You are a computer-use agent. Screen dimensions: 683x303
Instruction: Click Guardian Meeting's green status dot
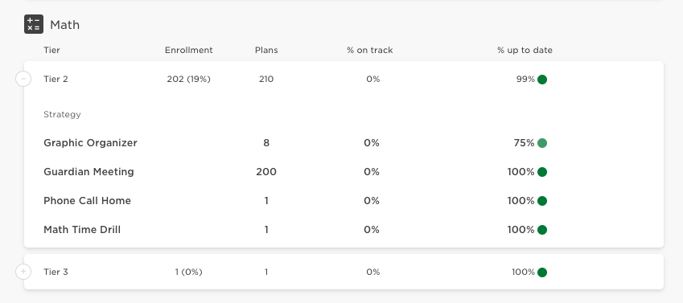click(542, 172)
